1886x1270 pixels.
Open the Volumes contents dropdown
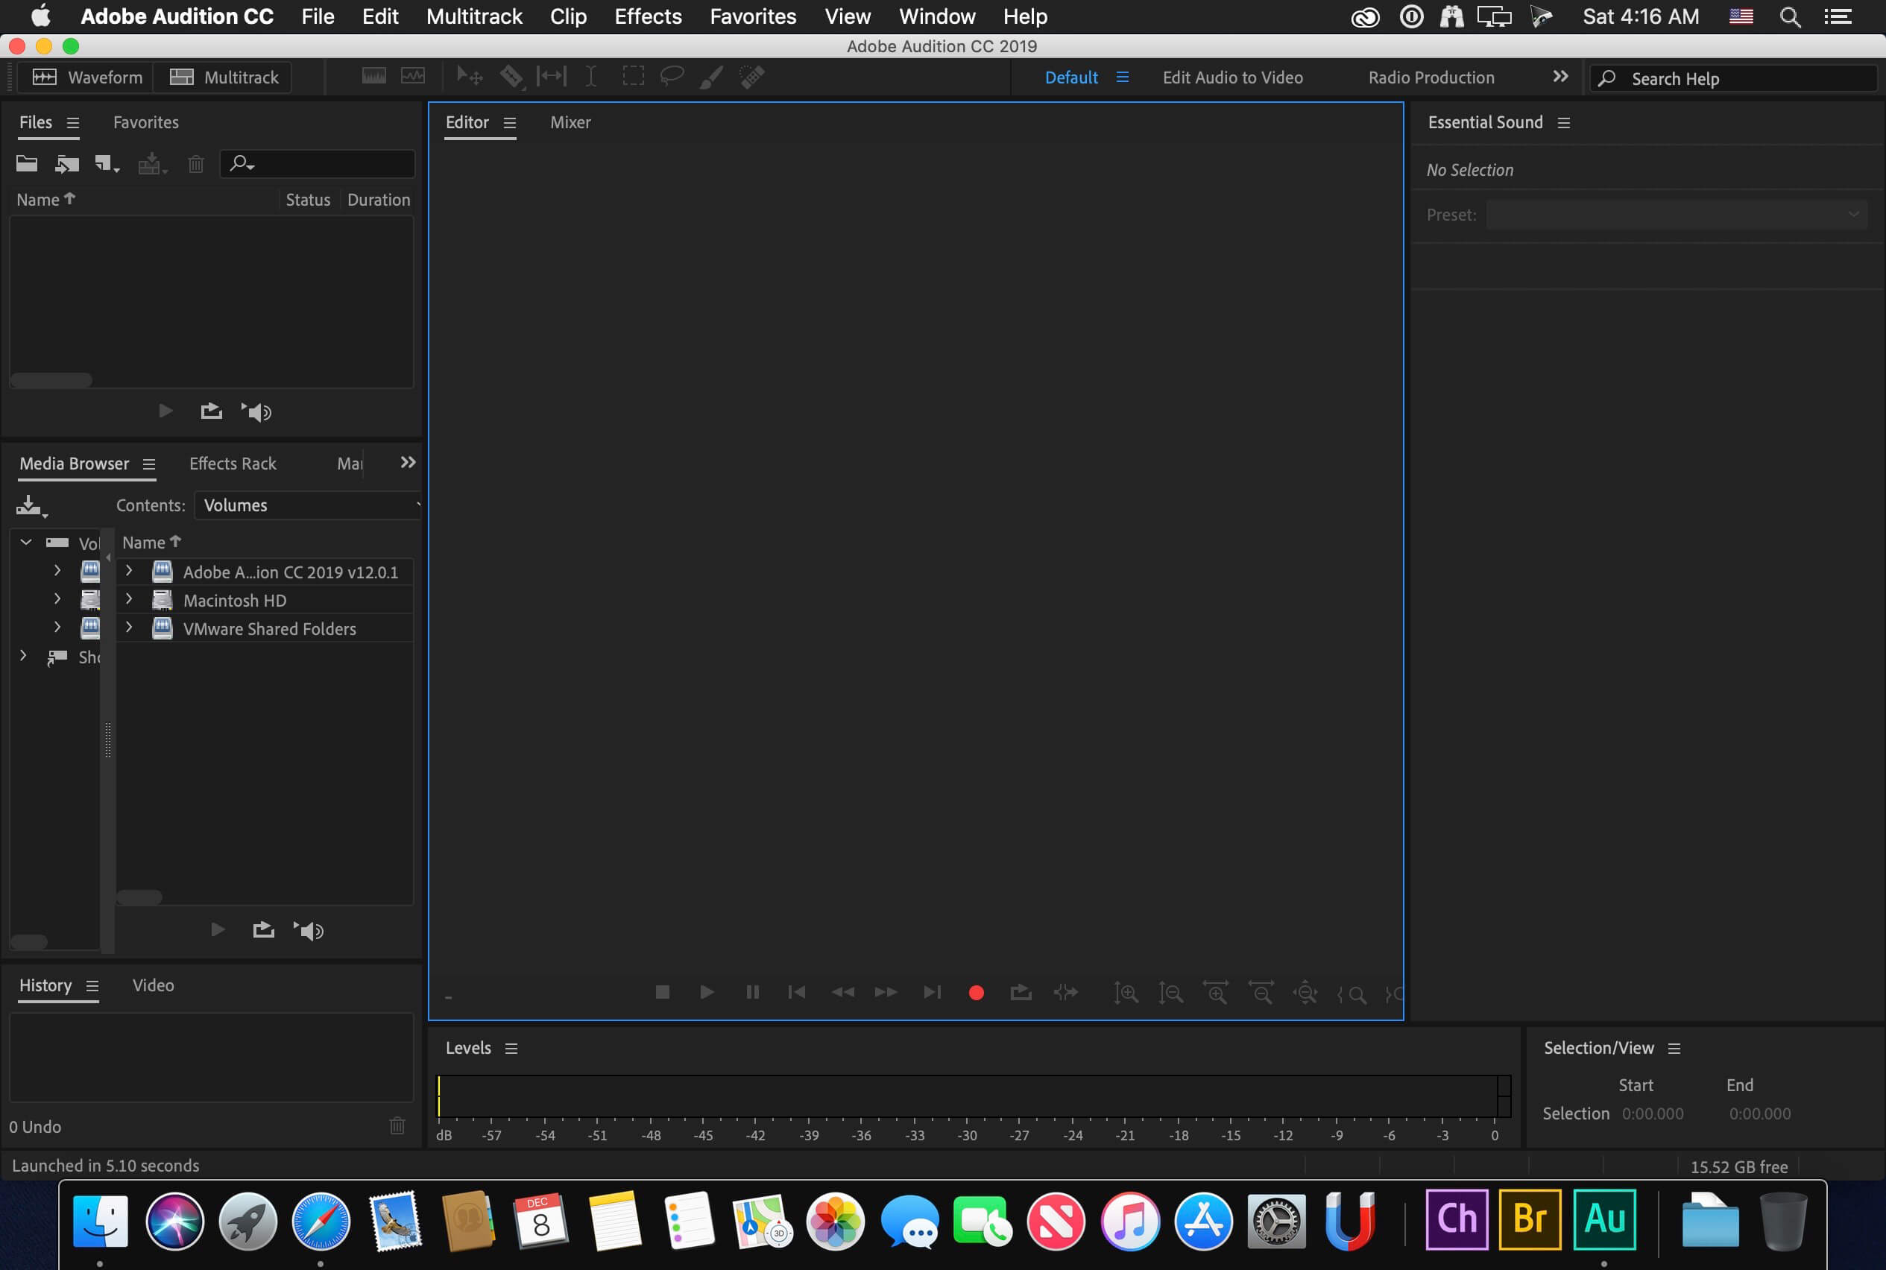(308, 505)
